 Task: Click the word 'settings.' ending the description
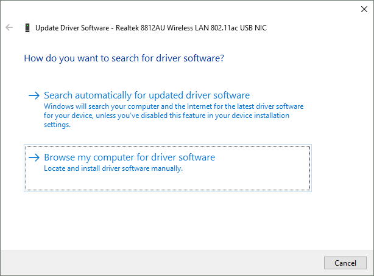(x=57, y=125)
